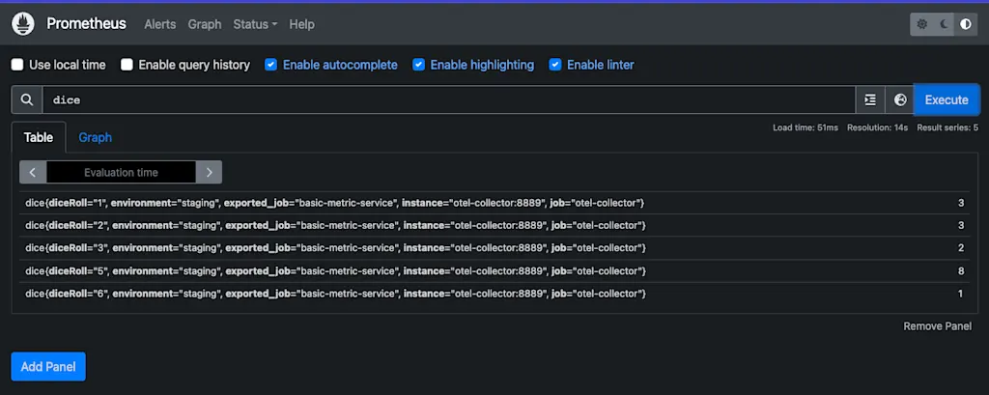Go to the Graph nav item
This screenshot has height=395, width=989.
click(205, 24)
